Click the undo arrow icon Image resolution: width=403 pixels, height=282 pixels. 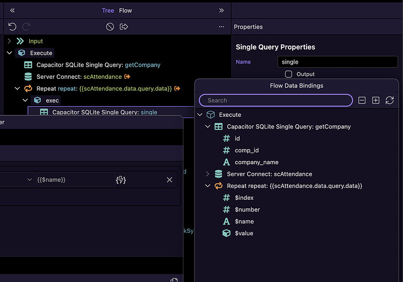tap(12, 27)
